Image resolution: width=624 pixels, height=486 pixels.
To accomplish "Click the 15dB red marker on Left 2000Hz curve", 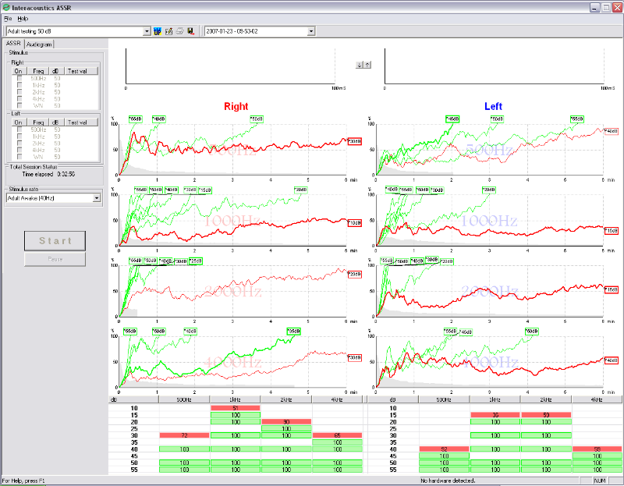I will 612,289.
